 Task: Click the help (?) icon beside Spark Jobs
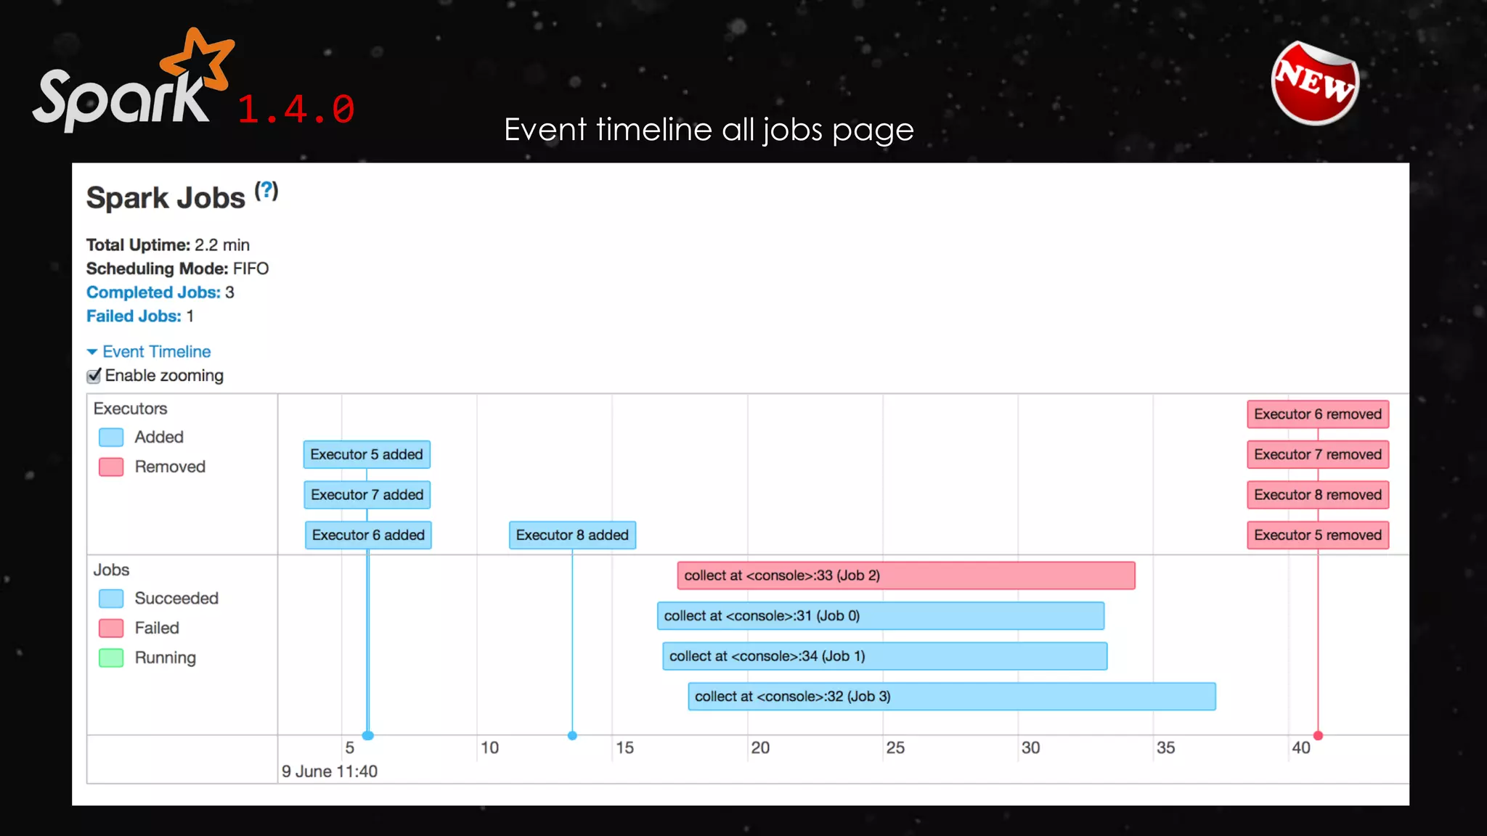266,191
